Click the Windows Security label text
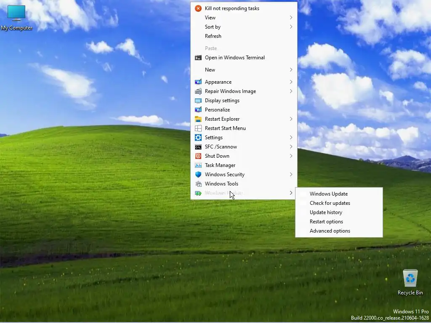The height and width of the screenshot is (323, 431). pyautogui.click(x=225, y=175)
